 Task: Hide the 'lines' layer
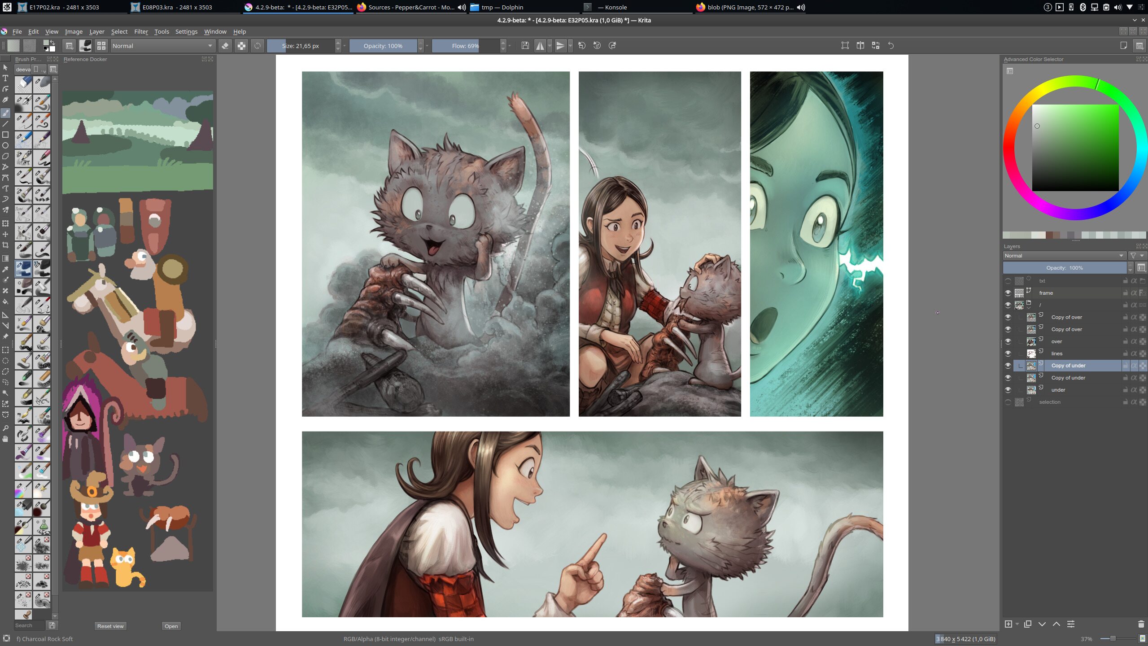pos(1008,354)
